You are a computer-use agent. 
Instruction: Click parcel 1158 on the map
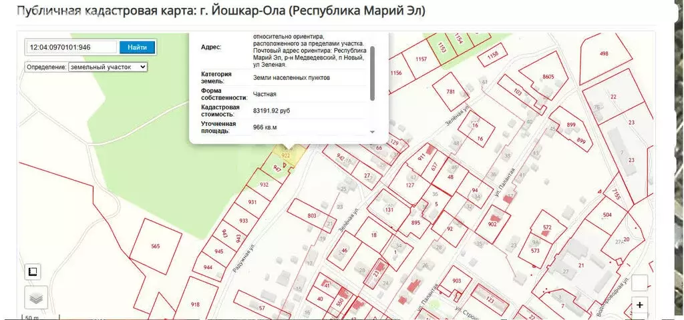pos(492,55)
